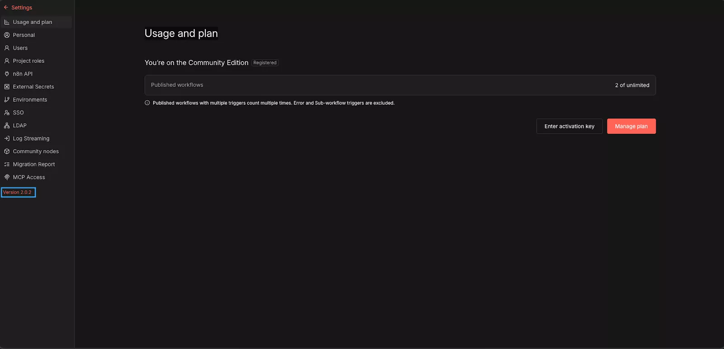The height and width of the screenshot is (349, 724).
Task: Click the Log Streaming arrow icon
Action: (7, 139)
